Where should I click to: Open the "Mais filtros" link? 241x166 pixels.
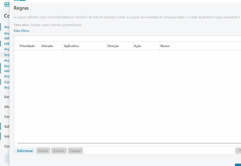point(21,31)
